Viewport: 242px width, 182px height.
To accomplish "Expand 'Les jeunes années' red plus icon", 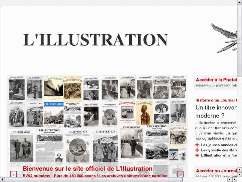I will pos(197,145).
